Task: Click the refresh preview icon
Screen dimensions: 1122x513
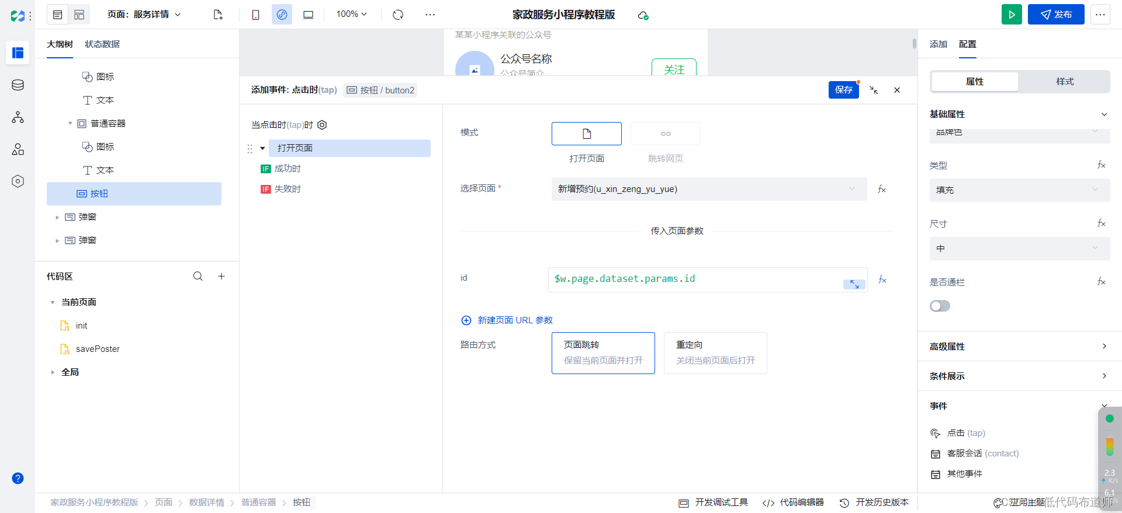Action: click(x=398, y=15)
